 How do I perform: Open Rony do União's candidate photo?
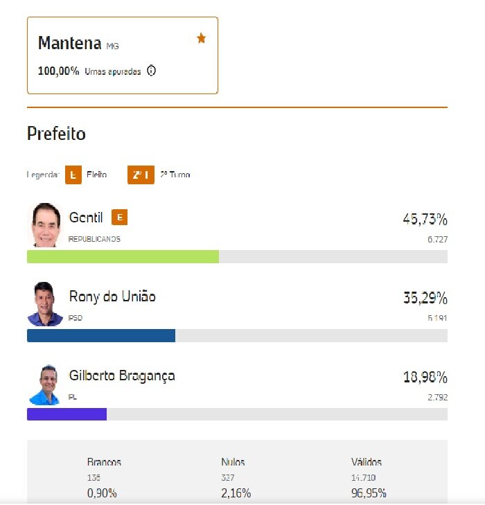[45, 304]
